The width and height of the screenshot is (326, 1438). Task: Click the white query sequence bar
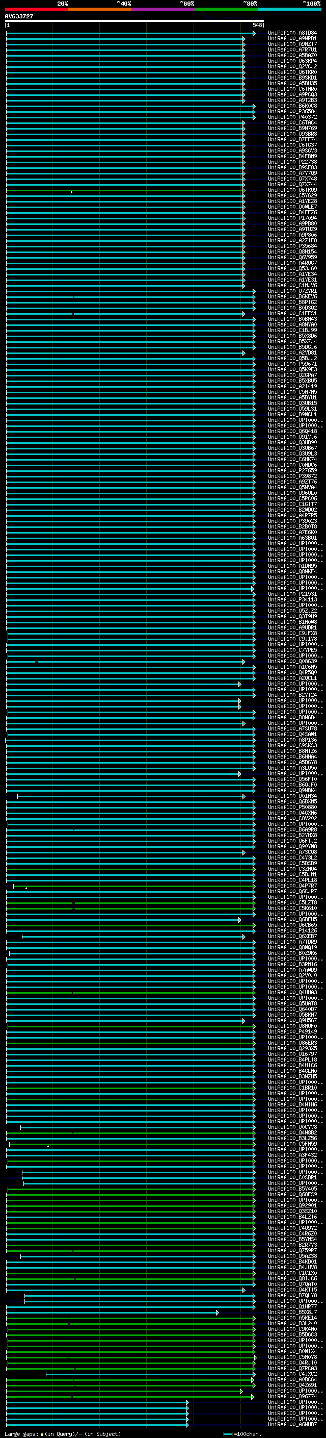pos(134,21)
